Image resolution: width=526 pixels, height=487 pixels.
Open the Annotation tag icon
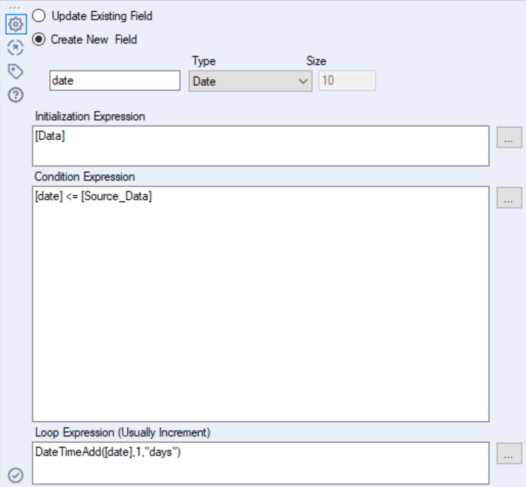[16, 72]
